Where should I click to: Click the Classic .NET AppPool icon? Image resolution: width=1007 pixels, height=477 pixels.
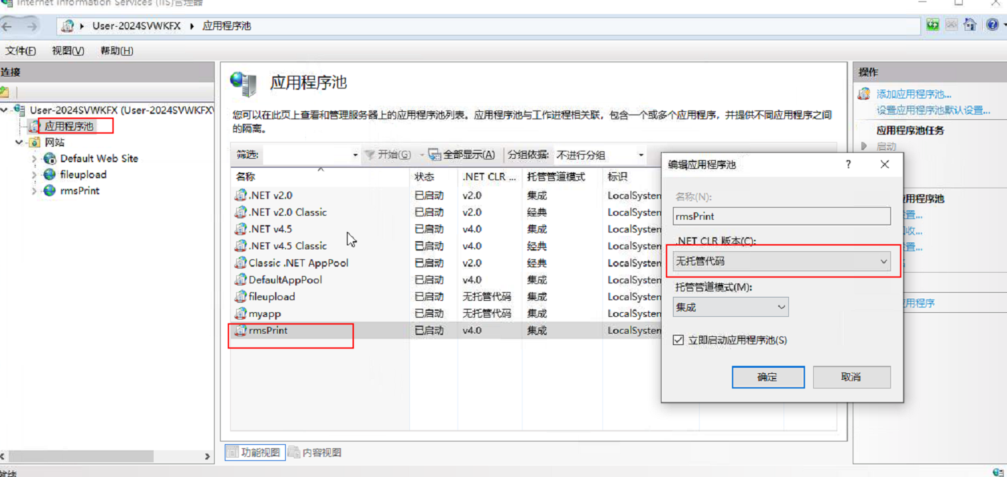pos(241,263)
